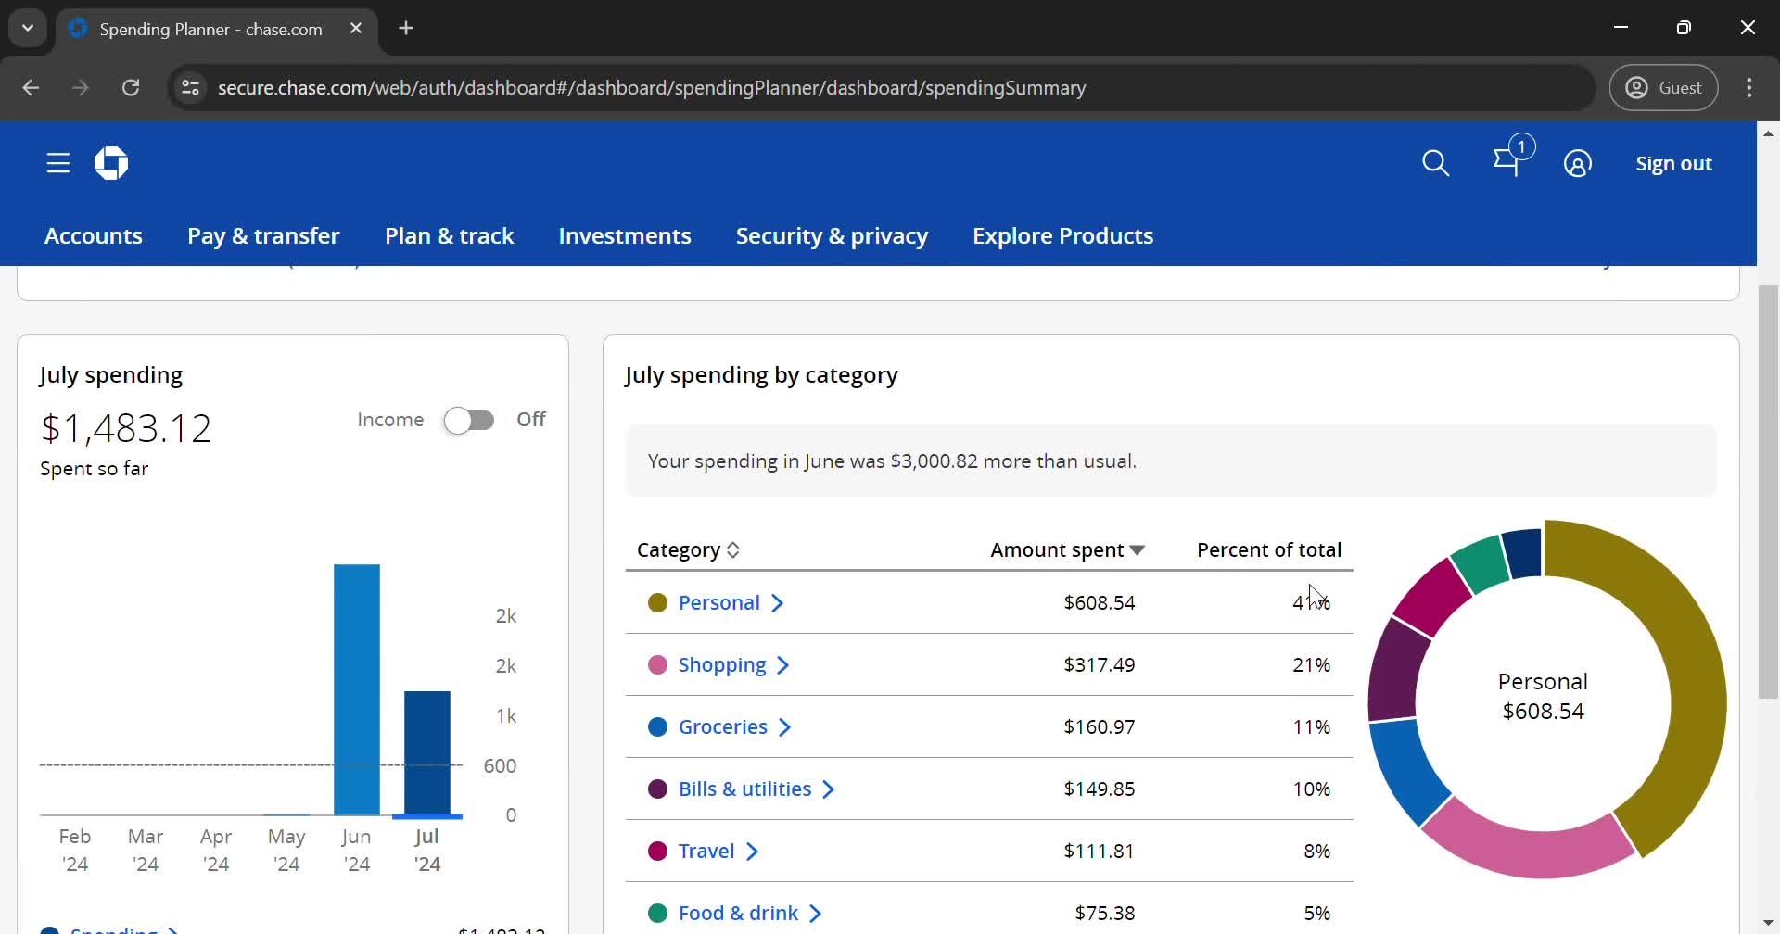Click the account profile key icon
Viewport: 1780px width, 934px height.
[1580, 163]
